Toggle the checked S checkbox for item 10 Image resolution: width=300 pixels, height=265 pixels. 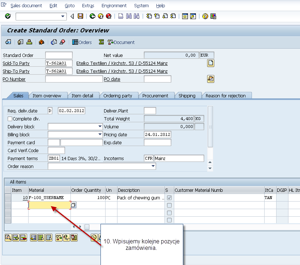[169, 198]
